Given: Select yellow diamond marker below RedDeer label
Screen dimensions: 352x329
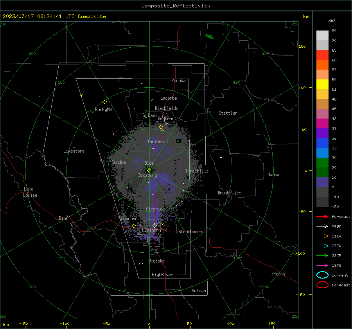Looking at the screenshot, I should [161, 127].
